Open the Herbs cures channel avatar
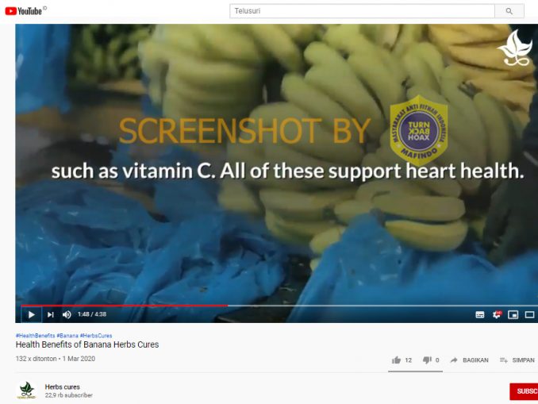The image size is (538, 404). pos(27,391)
